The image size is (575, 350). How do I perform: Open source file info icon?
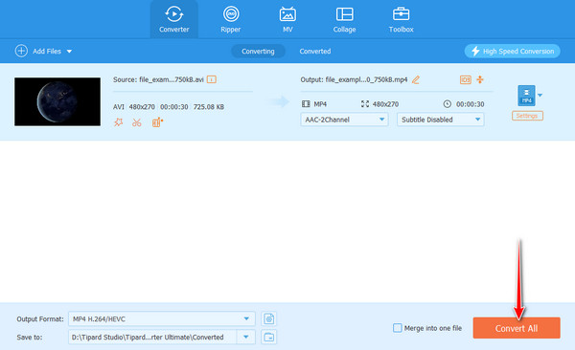pyautogui.click(x=212, y=79)
